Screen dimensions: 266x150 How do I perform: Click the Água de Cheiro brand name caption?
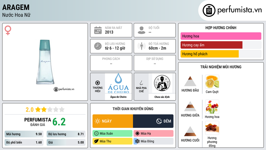118,97
